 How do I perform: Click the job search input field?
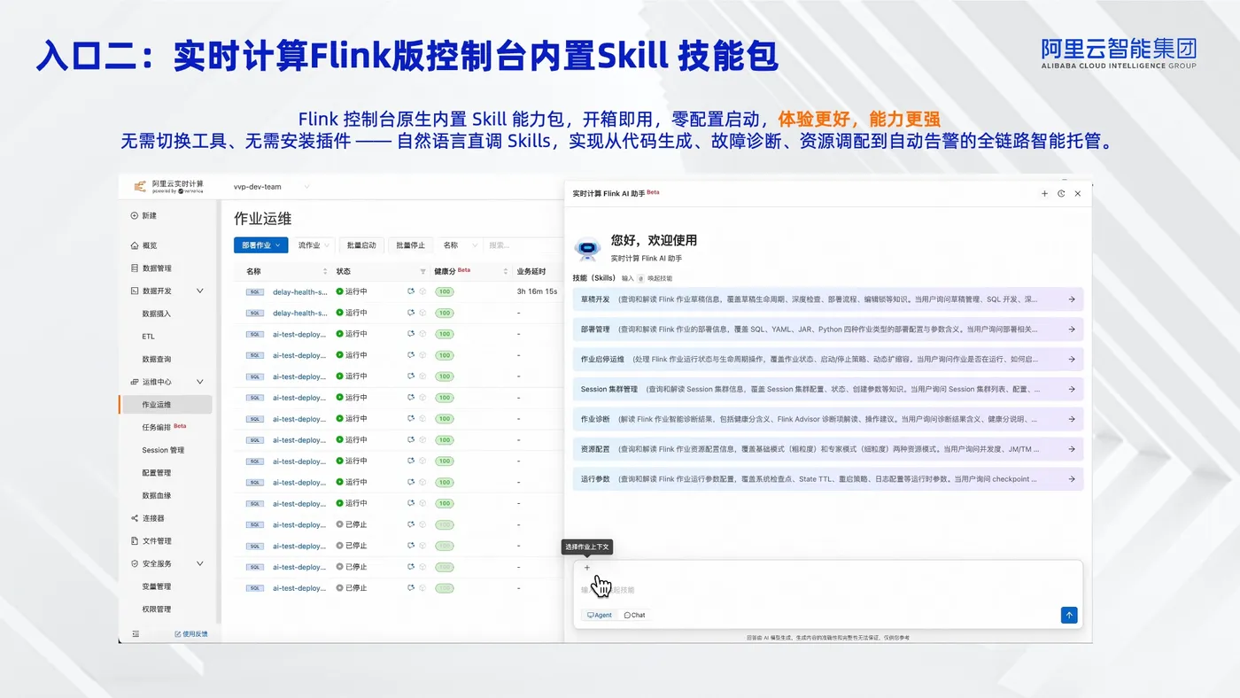(523, 245)
